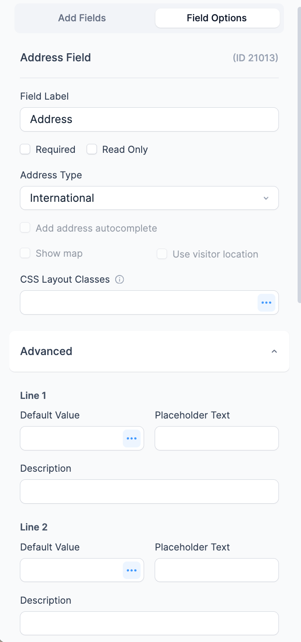Tick the Required checkbox
This screenshot has height=642, width=301.
[x=26, y=149]
